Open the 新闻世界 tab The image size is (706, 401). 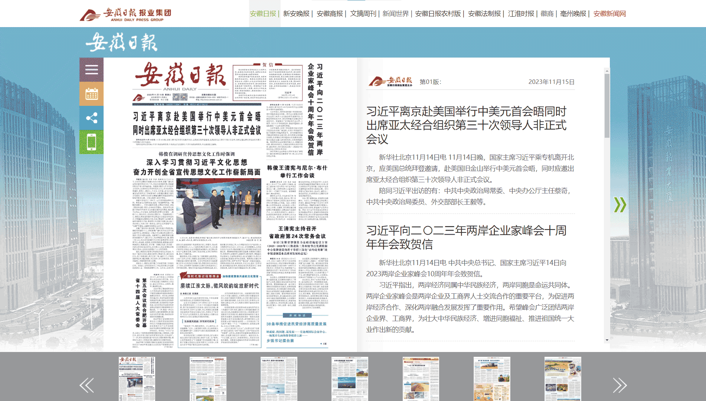[396, 14]
